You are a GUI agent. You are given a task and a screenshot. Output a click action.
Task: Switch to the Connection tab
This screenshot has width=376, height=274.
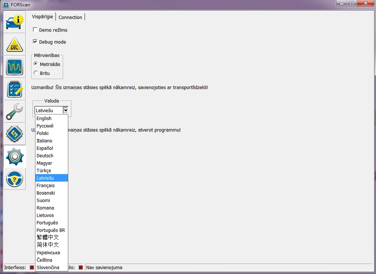(x=70, y=17)
